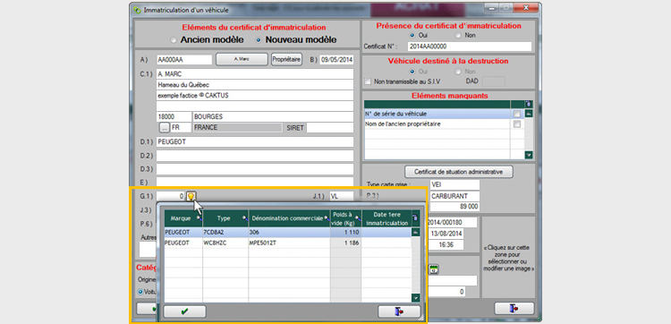Select Oui for Véhicule destiné à la destruction
This screenshot has width=671, height=324.
[x=412, y=72]
